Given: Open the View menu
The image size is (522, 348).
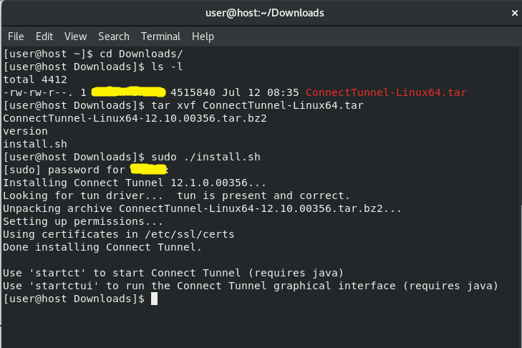Looking at the screenshot, I should pyautogui.click(x=75, y=36).
